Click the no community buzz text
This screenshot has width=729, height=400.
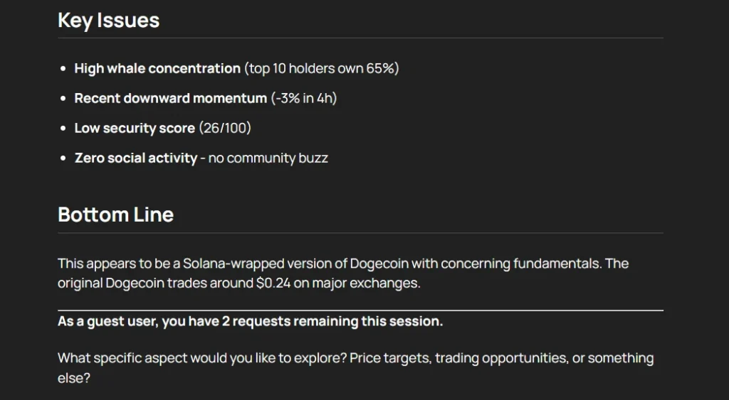pyautogui.click(x=268, y=158)
